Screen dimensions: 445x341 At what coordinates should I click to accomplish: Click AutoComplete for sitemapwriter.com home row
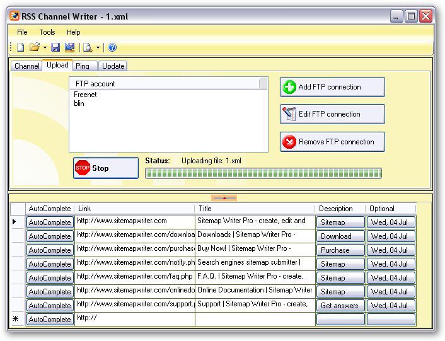click(50, 222)
